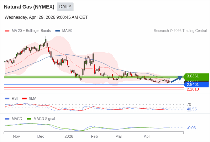The height and width of the screenshot is (142, 210).
Task: Click the DAILY timeframe badge
Action: point(65,7)
